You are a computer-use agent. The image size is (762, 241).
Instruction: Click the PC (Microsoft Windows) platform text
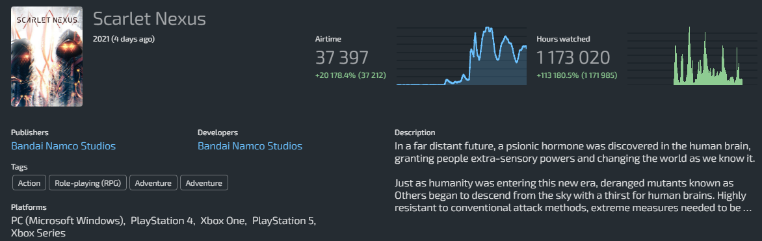tap(68, 221)
